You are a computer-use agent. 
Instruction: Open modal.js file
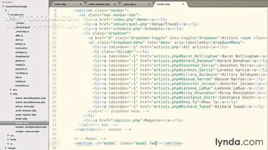tap(20, 65)
